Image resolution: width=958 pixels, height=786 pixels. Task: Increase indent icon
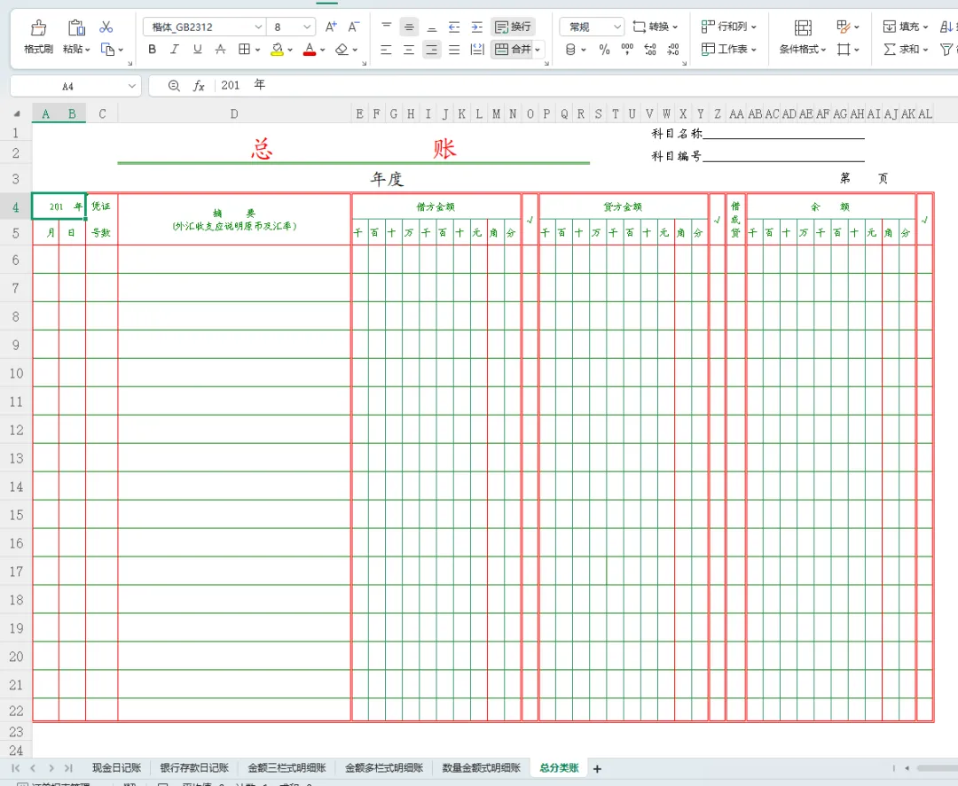point(476,27)
